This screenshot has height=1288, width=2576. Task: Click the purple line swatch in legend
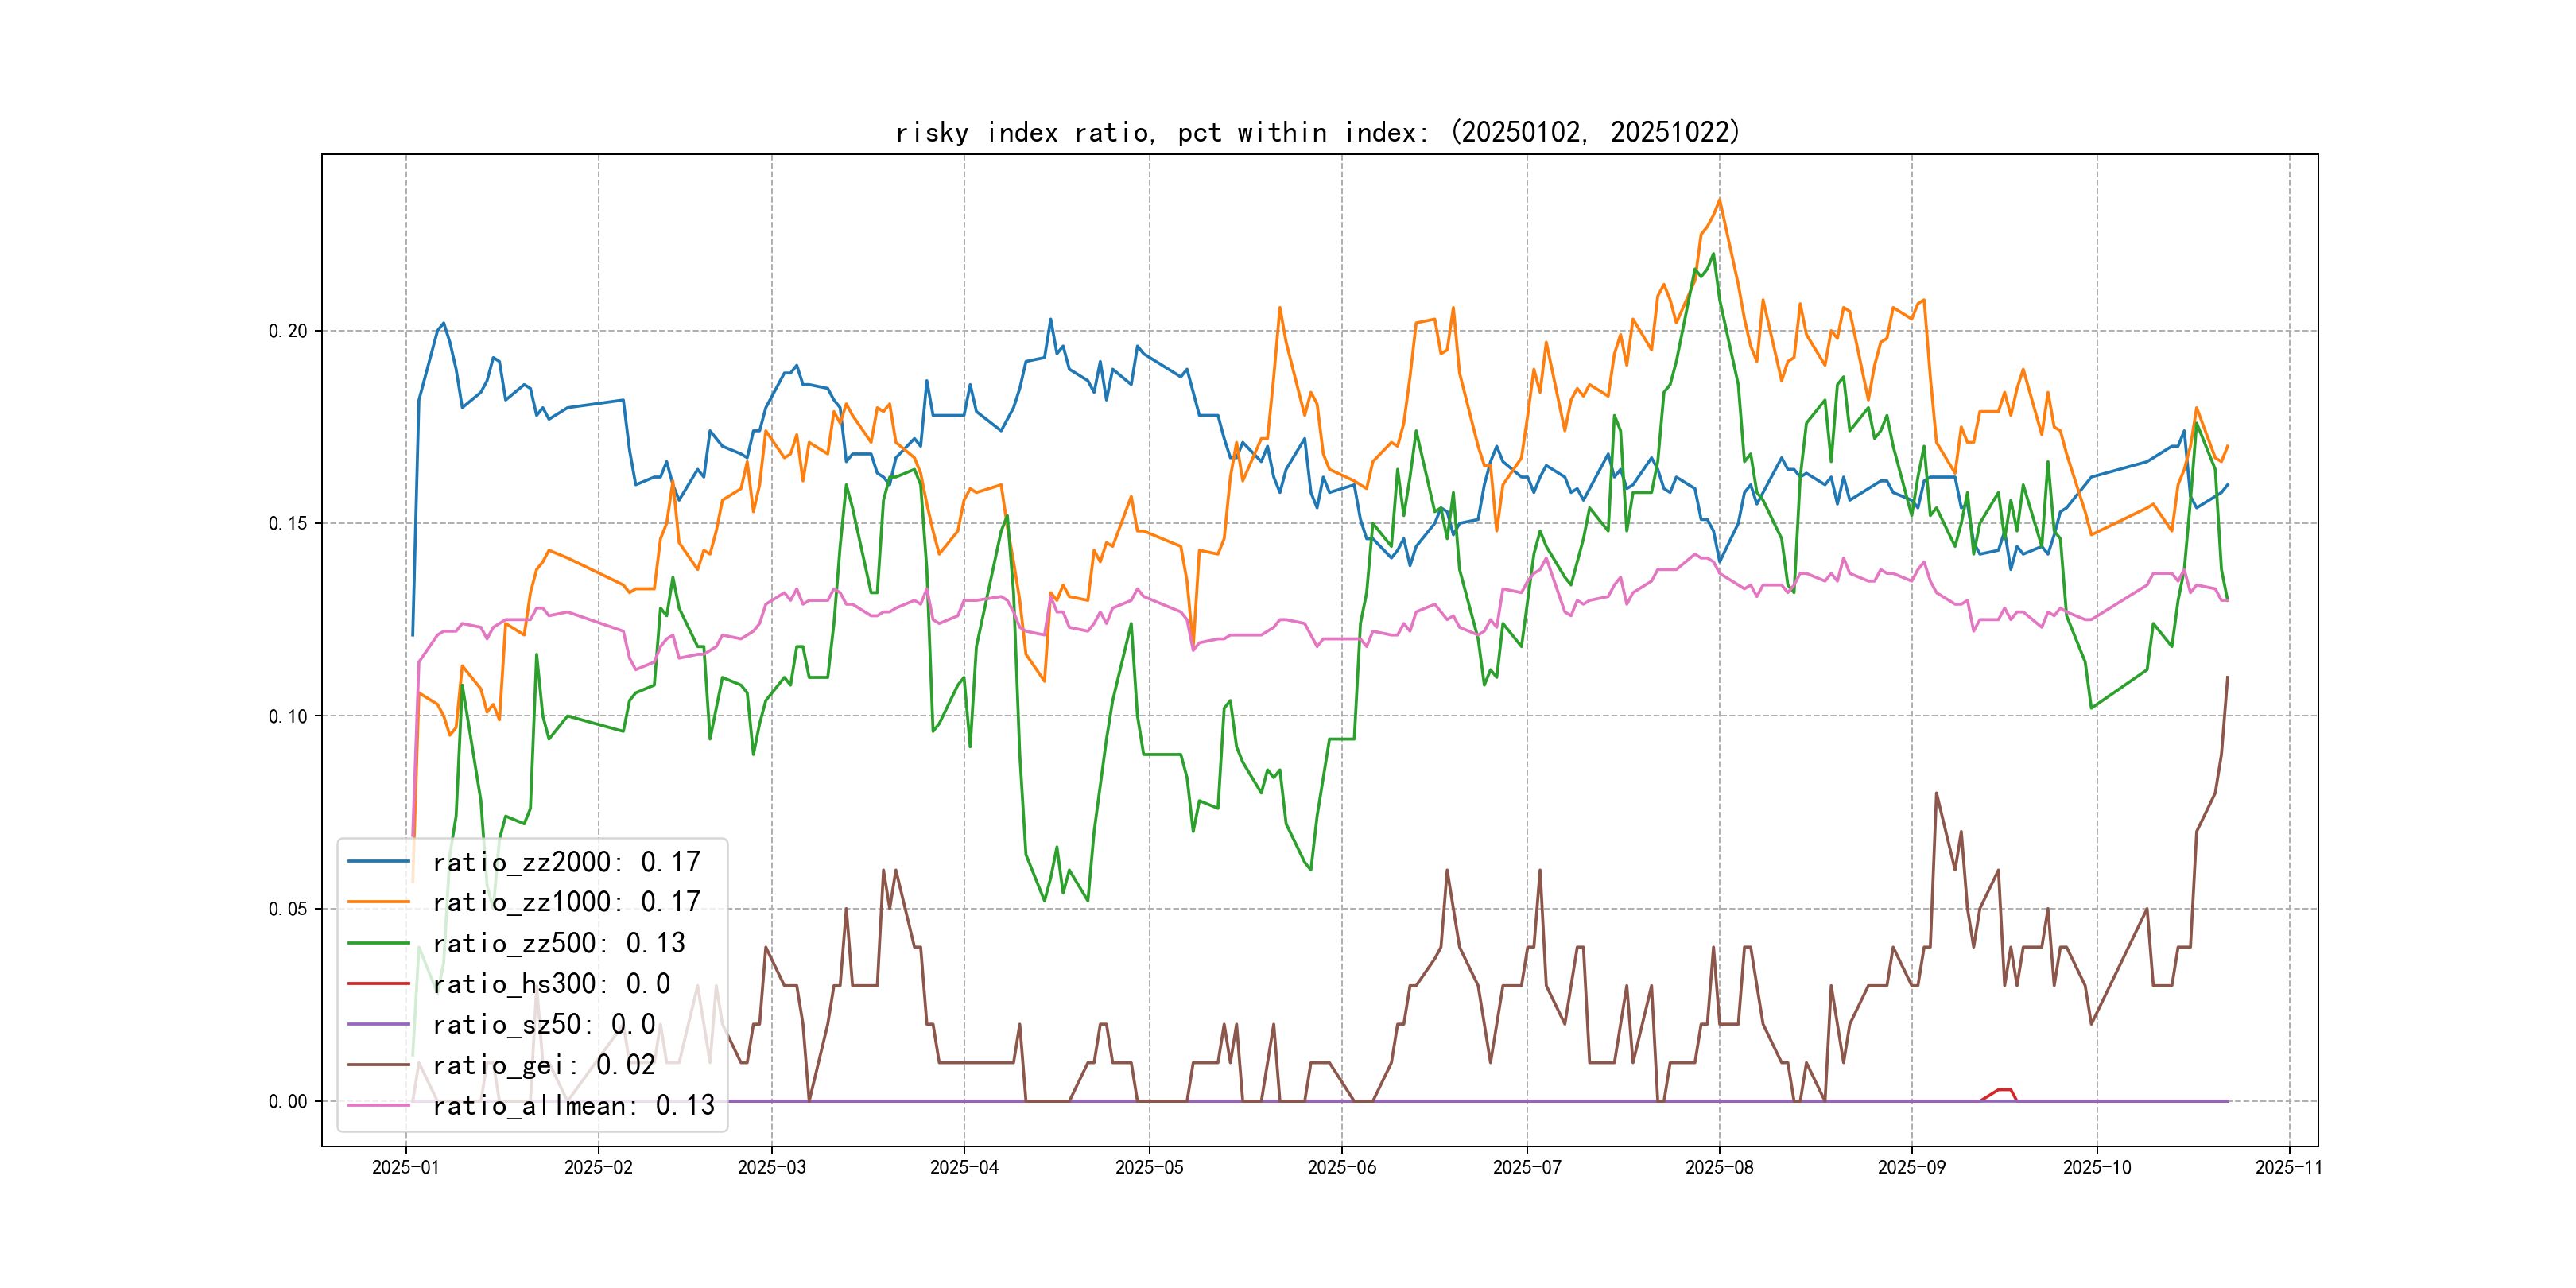[x=379, y=1024]
